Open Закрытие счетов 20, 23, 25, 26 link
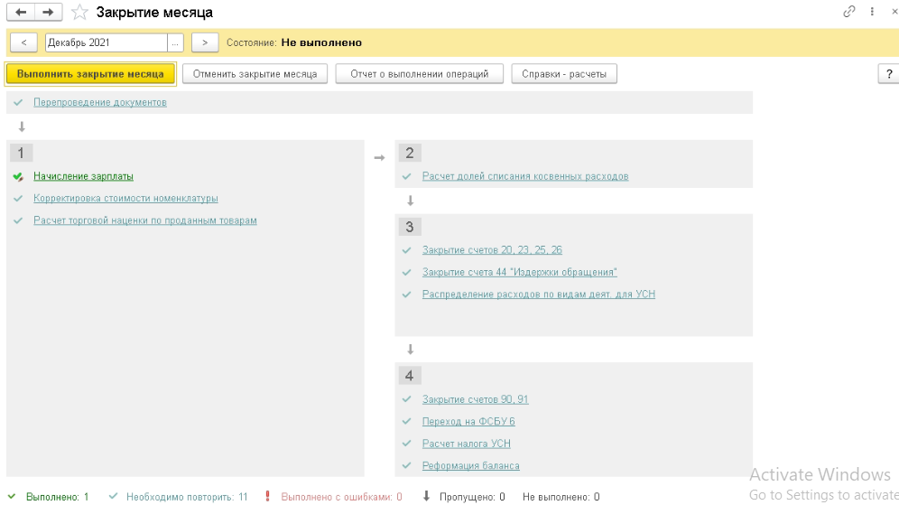The height and width of the screenshot is (505, 899). pos(492,250)
